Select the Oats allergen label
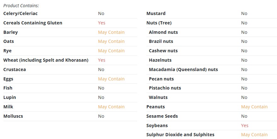Viewport: 277px width, 139px height. (x=9, y=41)
